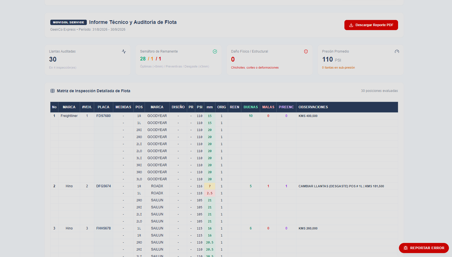Click the 0 llantas en sub-presión text
The width and height of the screenshot is (452, 257).
pos(338,67)
